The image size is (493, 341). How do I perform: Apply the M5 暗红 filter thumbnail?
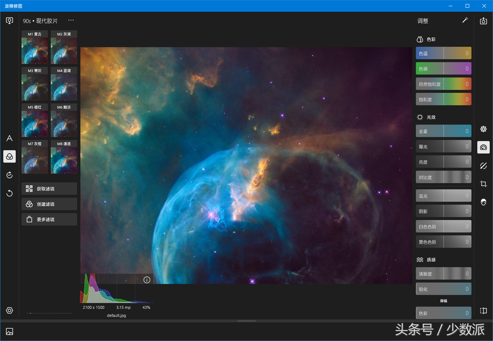point(35,121)
